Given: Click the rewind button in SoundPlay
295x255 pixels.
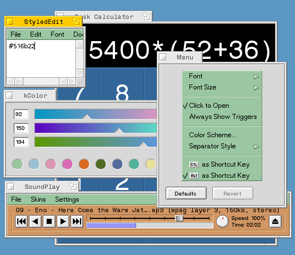Looking at the screenshot, I should (x=35, y=221).
